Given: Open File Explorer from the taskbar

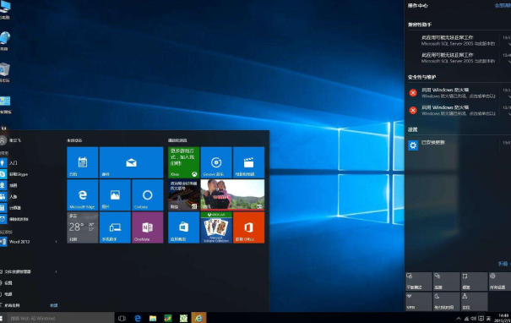Looking at the screenshot, I should (153, 319).
